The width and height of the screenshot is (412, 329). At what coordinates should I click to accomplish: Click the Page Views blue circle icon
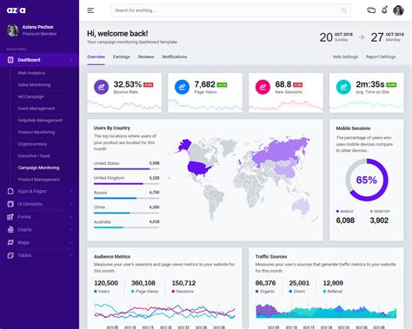(182, 87)
